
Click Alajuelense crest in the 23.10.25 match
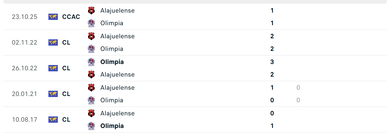(91, 10)
